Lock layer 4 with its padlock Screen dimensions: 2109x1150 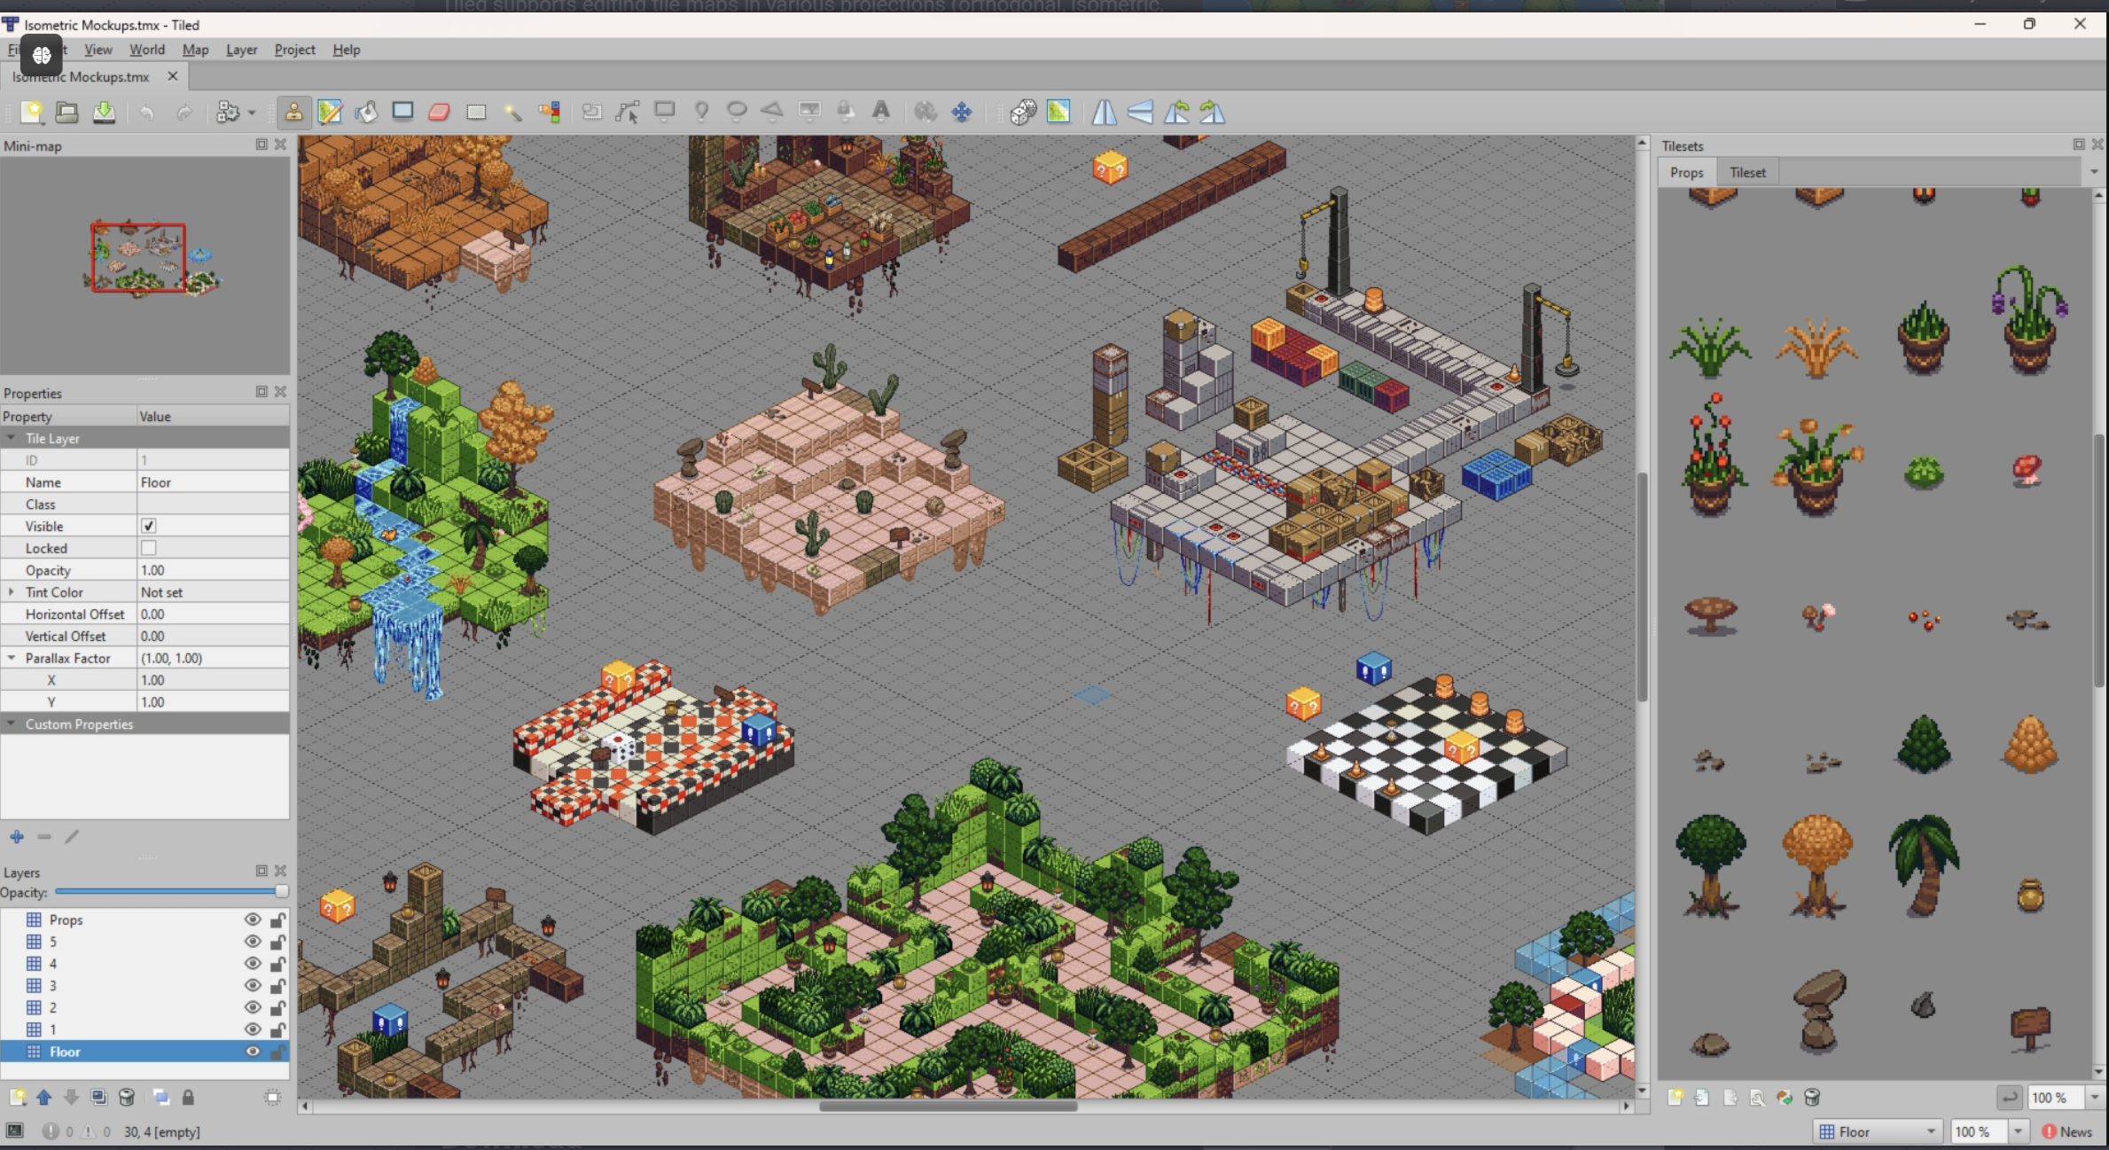[x=277, y=964]
